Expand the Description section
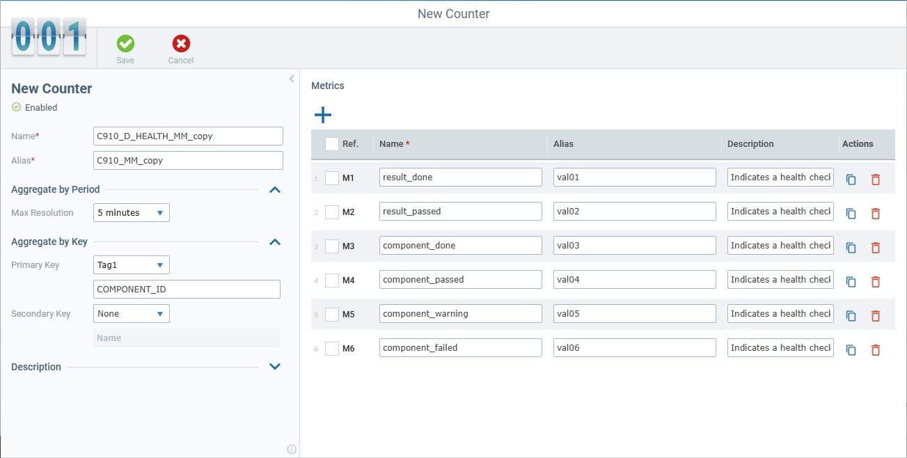Image resolution: width=907 pixels, height=458 pixels. 275,366
